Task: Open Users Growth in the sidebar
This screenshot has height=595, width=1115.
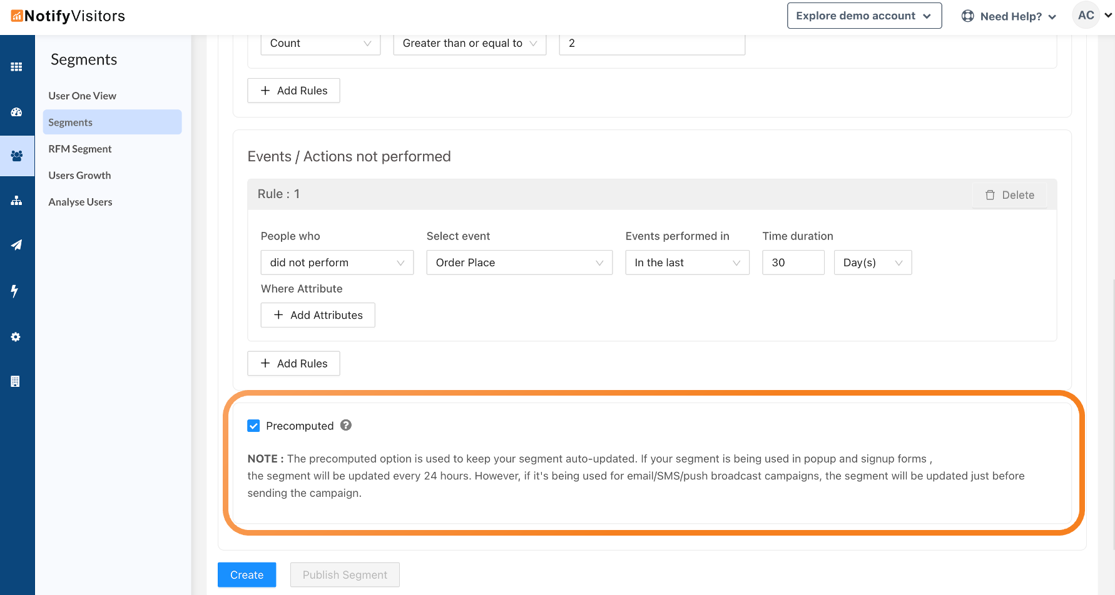Action: [79, 176]
